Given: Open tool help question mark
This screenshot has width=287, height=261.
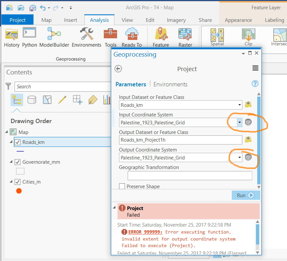Looking at the screenshot, I should (255, 84).
